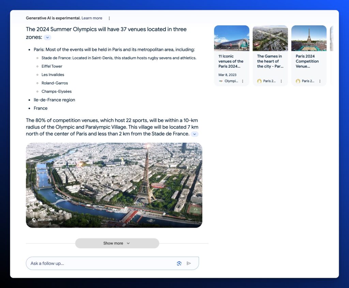Open 'Paris 2024 Competition Venue' card title
The width and height of the screenshot is (349, 288).
coord(307,61)
